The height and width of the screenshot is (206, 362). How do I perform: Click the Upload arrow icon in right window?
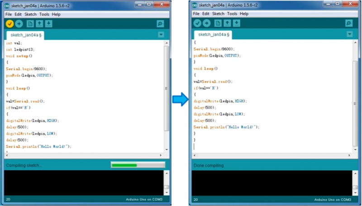click(207, 23)
